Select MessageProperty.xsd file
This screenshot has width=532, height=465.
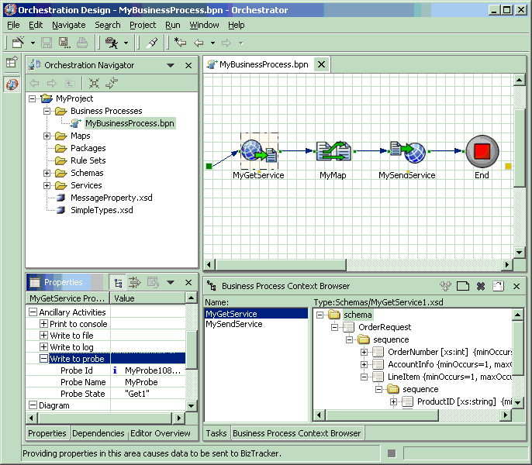coord(112,198)
